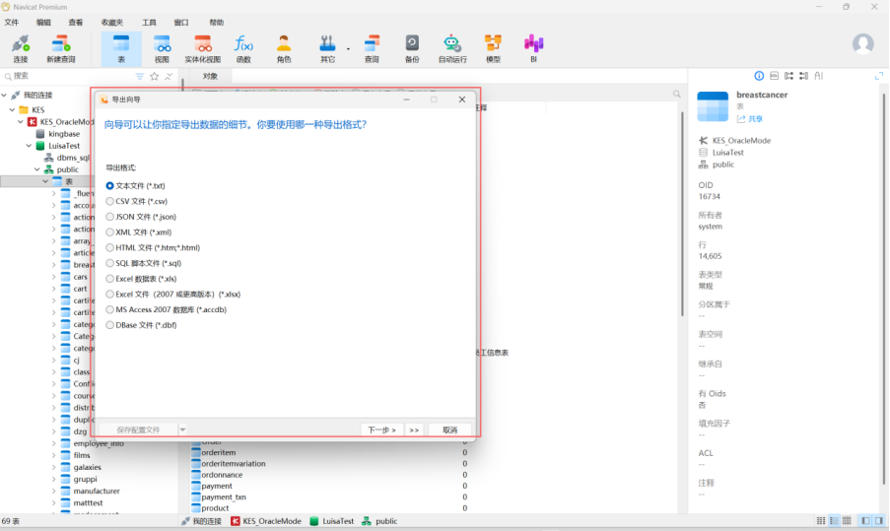Pick Excel file 2007 (*.xlsx) format
The height and width of the screenshot is (531, 890).
(x=110, y=294)
